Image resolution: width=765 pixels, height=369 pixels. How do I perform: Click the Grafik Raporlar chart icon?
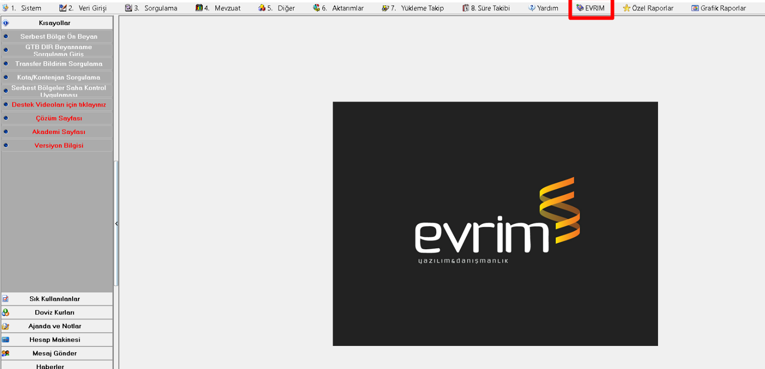click(695, 8)
